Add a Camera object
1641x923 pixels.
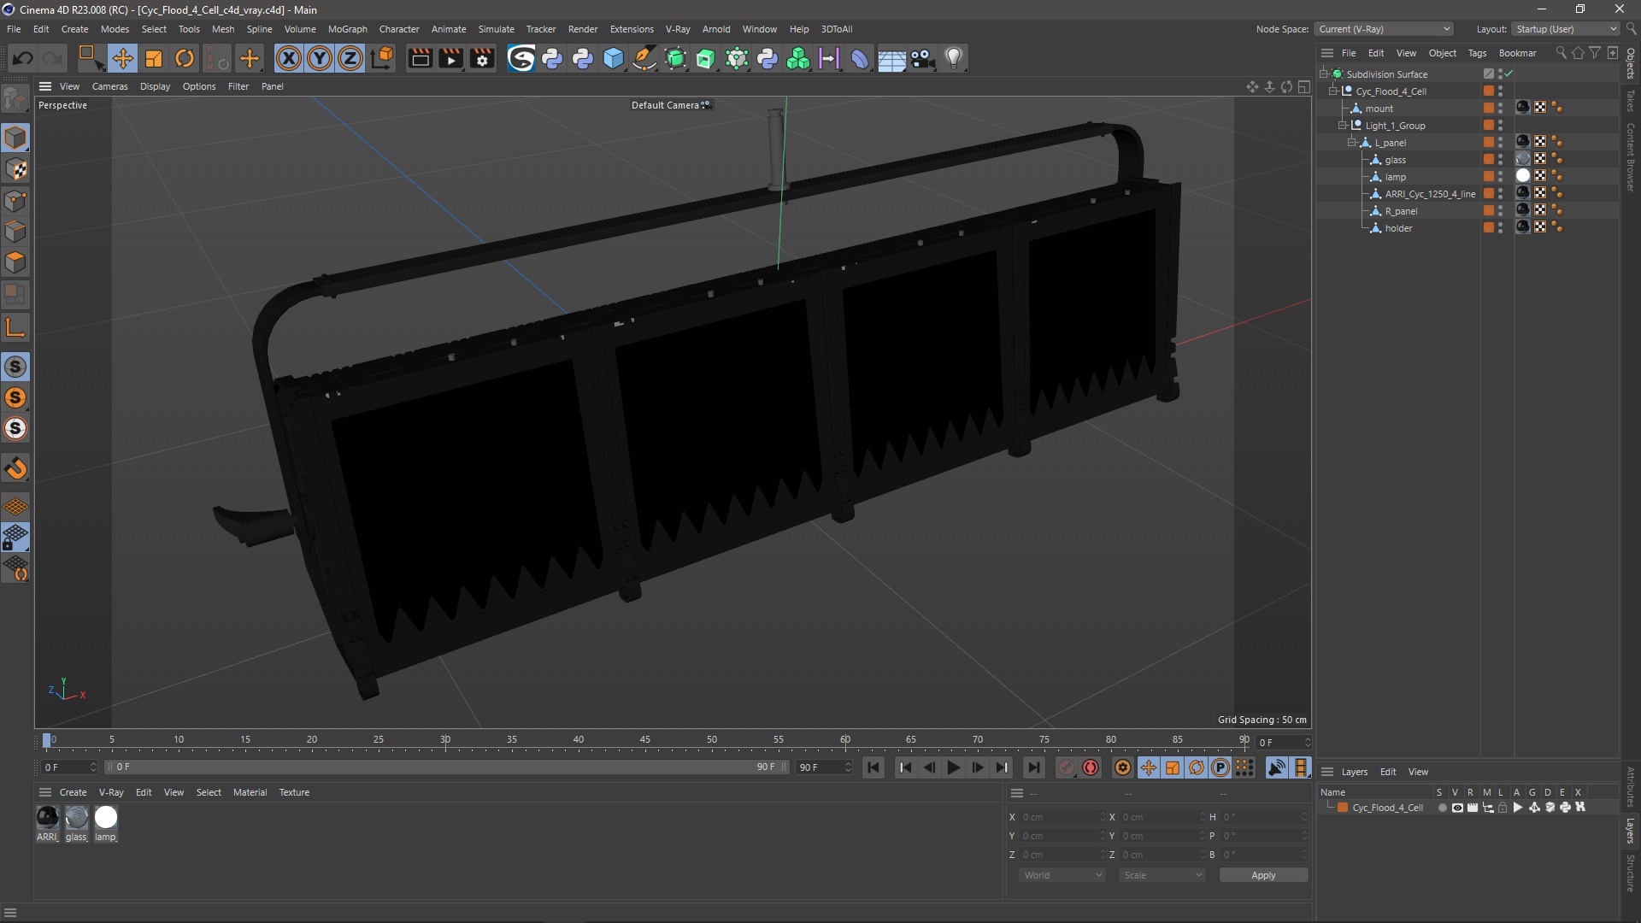922,58
